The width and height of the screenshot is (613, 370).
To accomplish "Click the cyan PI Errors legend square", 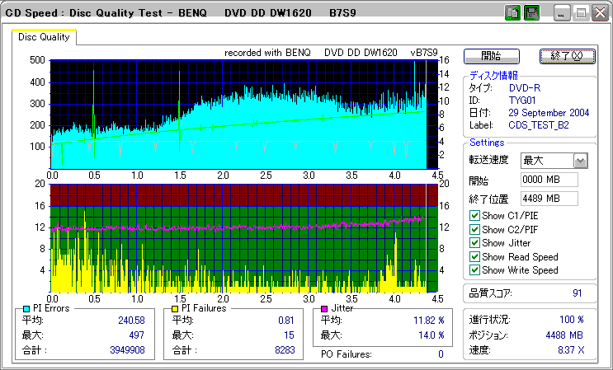I will (26, 308).
